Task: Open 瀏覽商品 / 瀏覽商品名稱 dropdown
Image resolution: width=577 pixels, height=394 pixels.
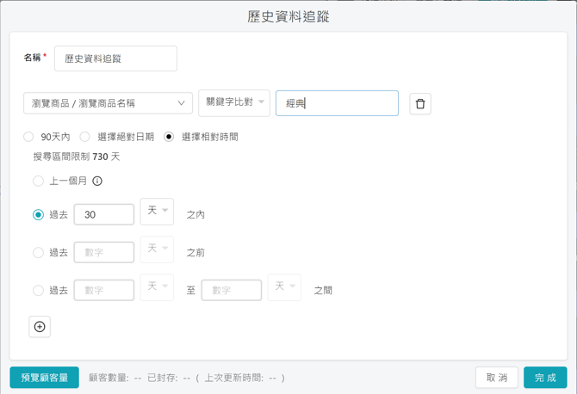Action: (x=108, y=103)
